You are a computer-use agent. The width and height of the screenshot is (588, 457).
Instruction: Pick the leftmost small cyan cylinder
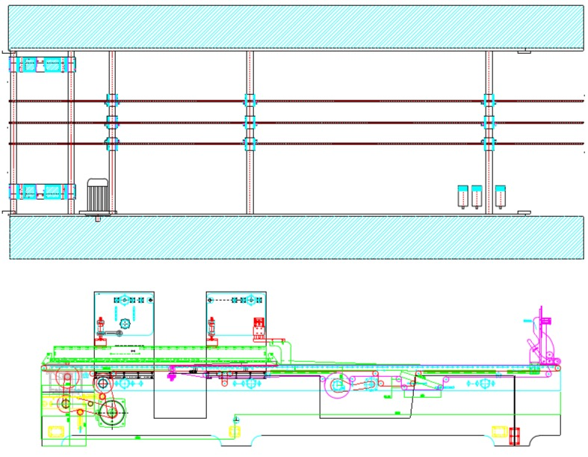pyautogui.click(x=461, y=196)
